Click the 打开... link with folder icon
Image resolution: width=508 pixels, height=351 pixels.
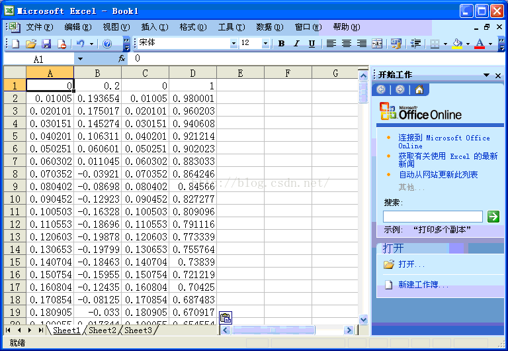click(411, 264)
